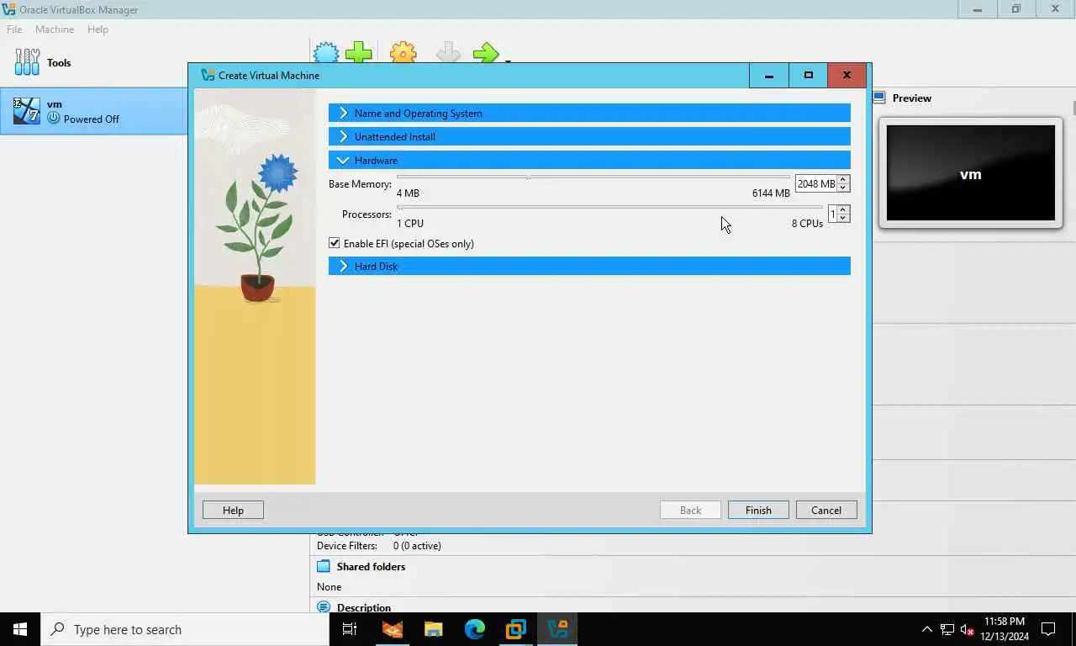Click the New machine toolbar icon

pyautogui.click(x=326, y=54)
